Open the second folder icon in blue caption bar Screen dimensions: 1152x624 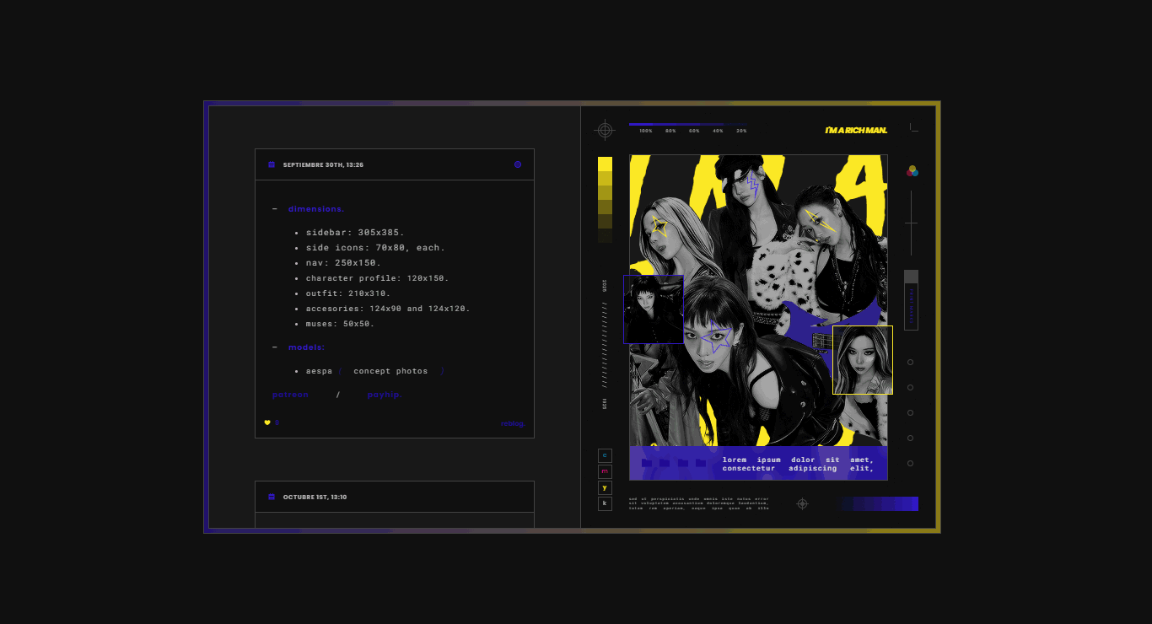coord(665,463)
